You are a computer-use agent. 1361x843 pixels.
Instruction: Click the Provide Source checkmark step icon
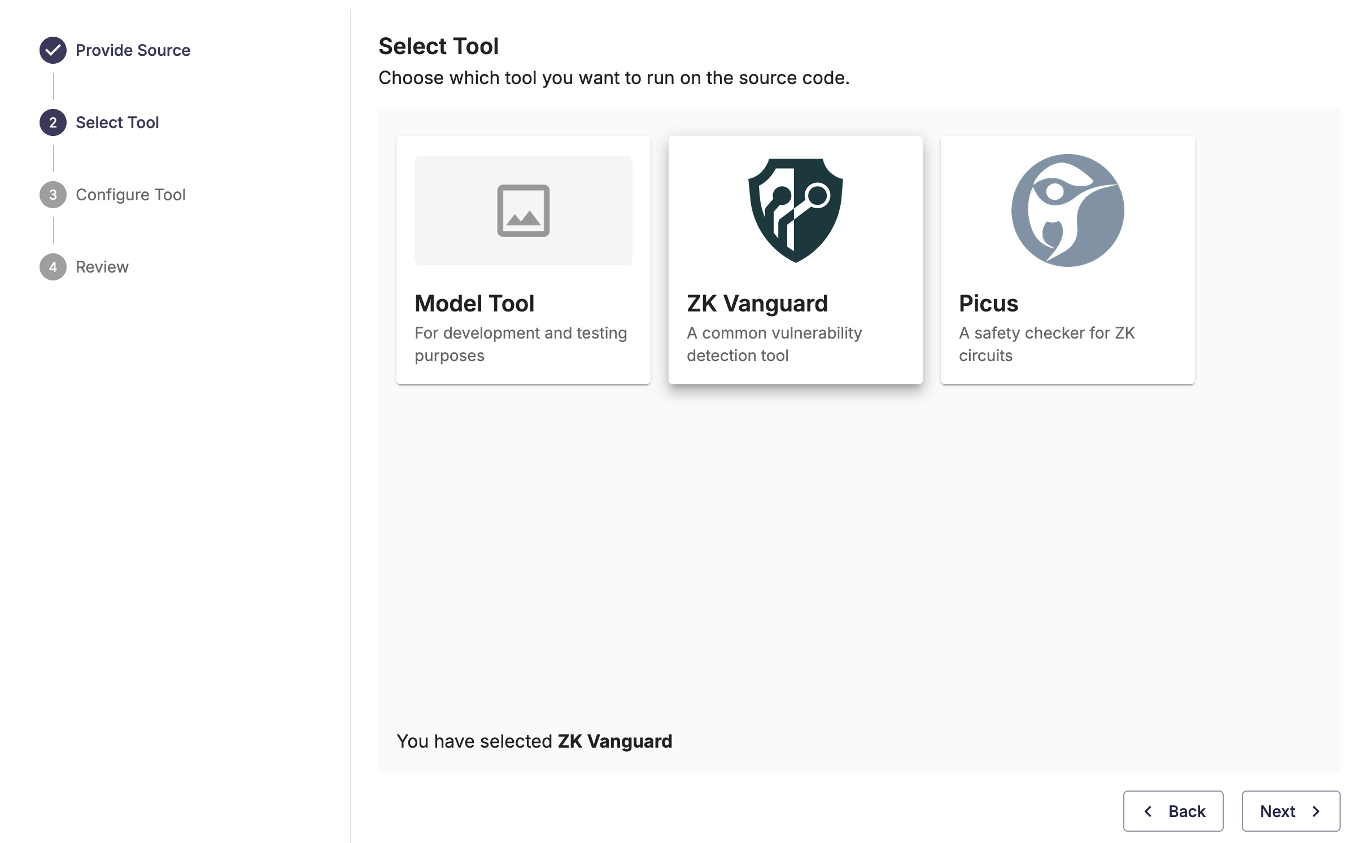click(53, 50)
